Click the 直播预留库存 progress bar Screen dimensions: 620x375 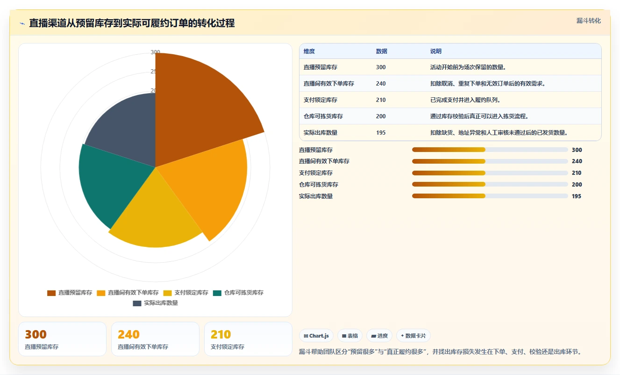[490, 150]
